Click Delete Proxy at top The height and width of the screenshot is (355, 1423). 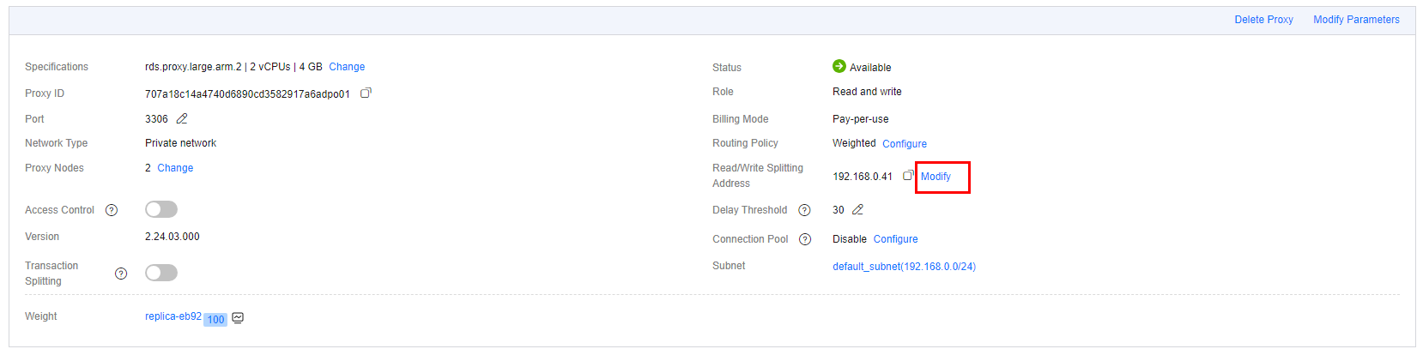(x=1263, y=20)
